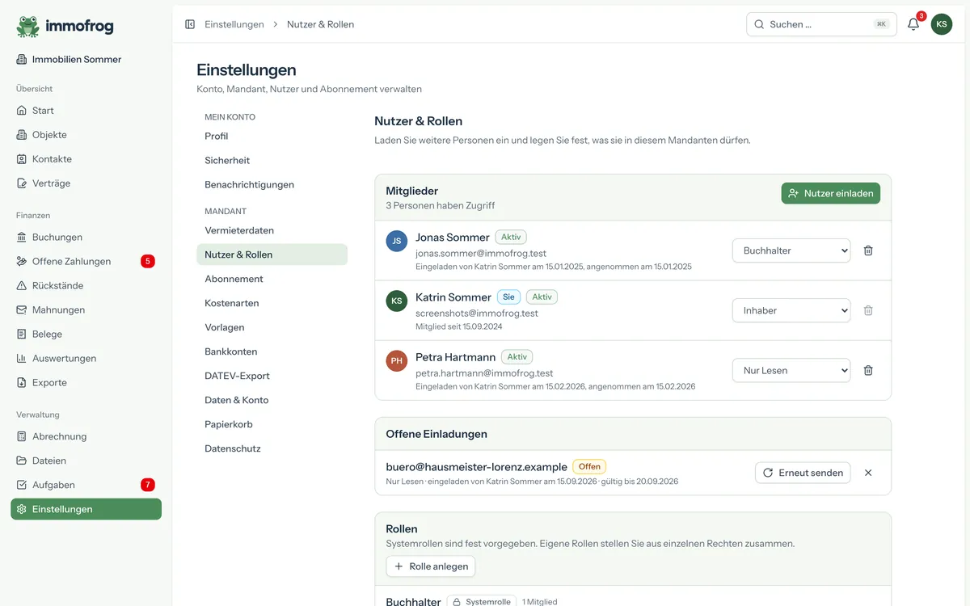Open Abonnement settings
This screenshot has height=606, width=970.
click(x=272, y=279)
